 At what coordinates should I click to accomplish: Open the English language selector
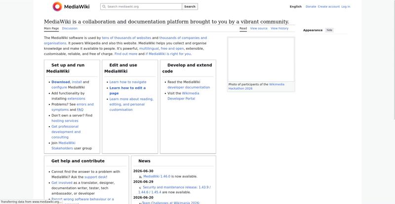(x=295, y=6)
